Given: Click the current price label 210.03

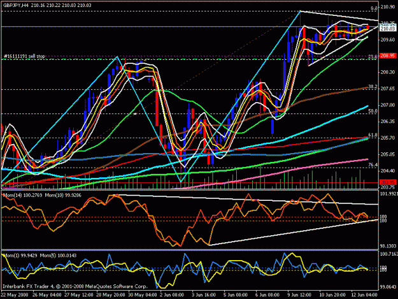Looking at the screenshot, I should (x=388, y=29).
